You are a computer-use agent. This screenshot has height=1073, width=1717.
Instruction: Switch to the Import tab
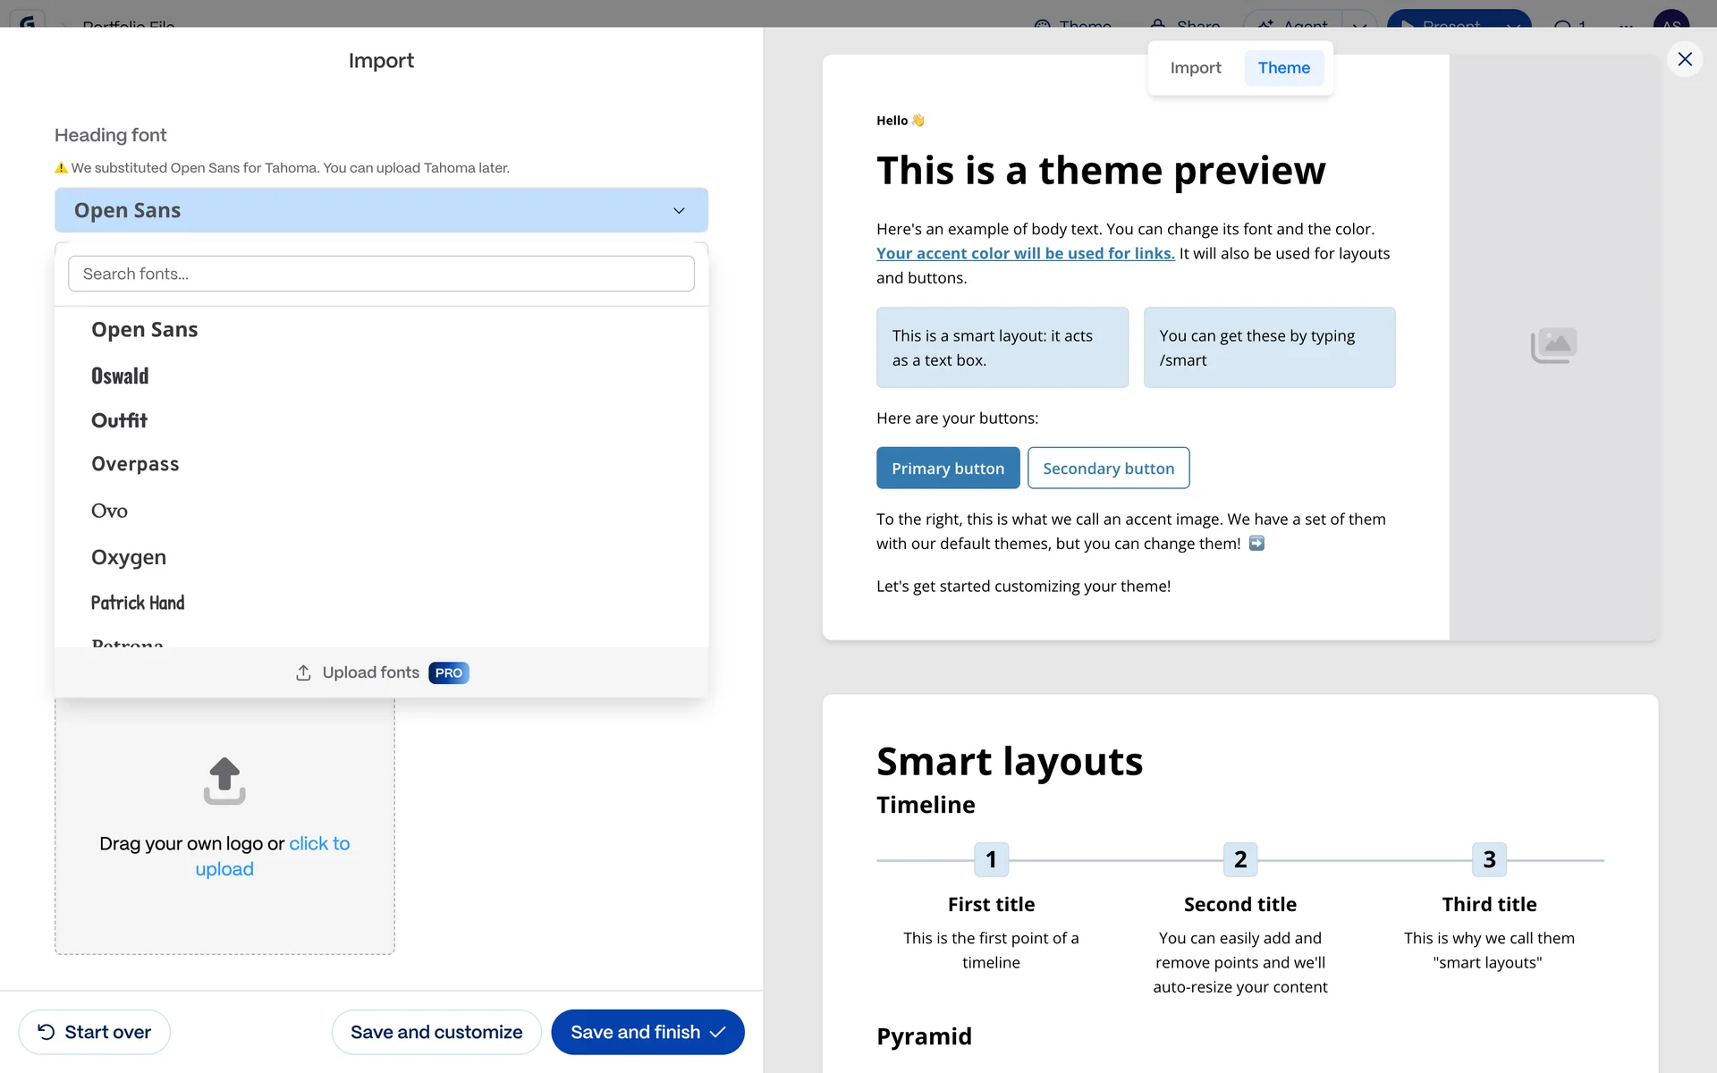[x=1195, y=68]
